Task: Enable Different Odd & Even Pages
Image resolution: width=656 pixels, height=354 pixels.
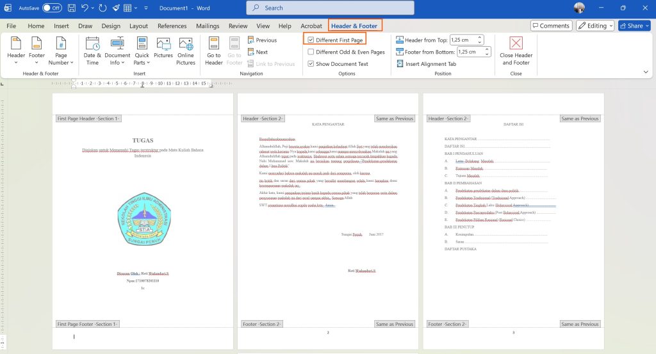Action: click(x=311, y=52)
